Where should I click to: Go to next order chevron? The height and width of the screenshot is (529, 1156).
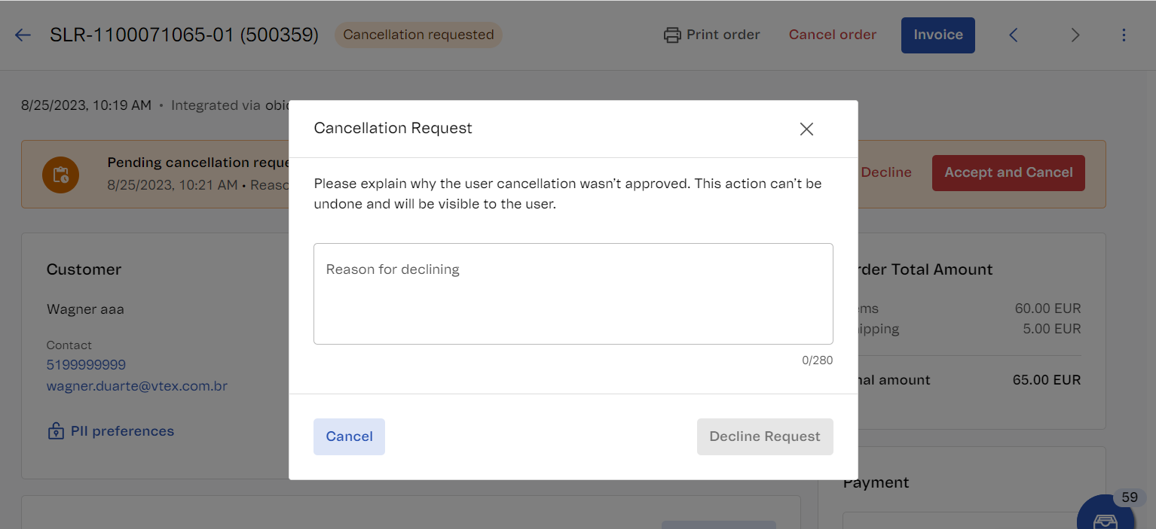(1075, 35)
